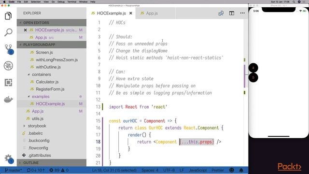Open the Selection menu
Image resolution: width=309 pixels, height=174 pixels.
36,2
